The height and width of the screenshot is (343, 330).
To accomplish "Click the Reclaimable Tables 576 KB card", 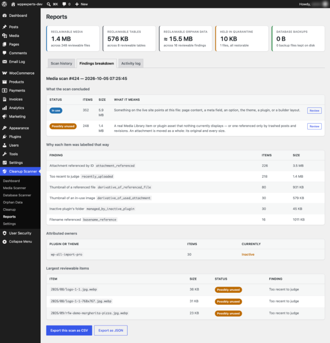I will tap(129, 39).
